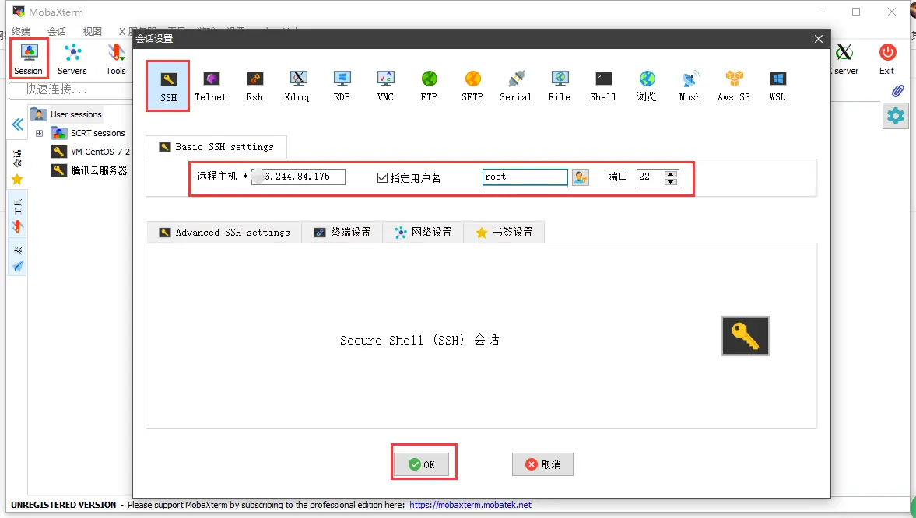916x518 pixels.
Task: Open Tools toolbar button in main window
Action: point(116,58)
